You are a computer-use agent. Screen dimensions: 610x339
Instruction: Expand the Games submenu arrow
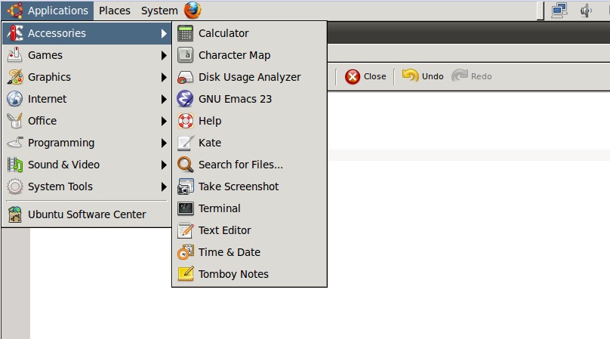(x=164, y=55)
